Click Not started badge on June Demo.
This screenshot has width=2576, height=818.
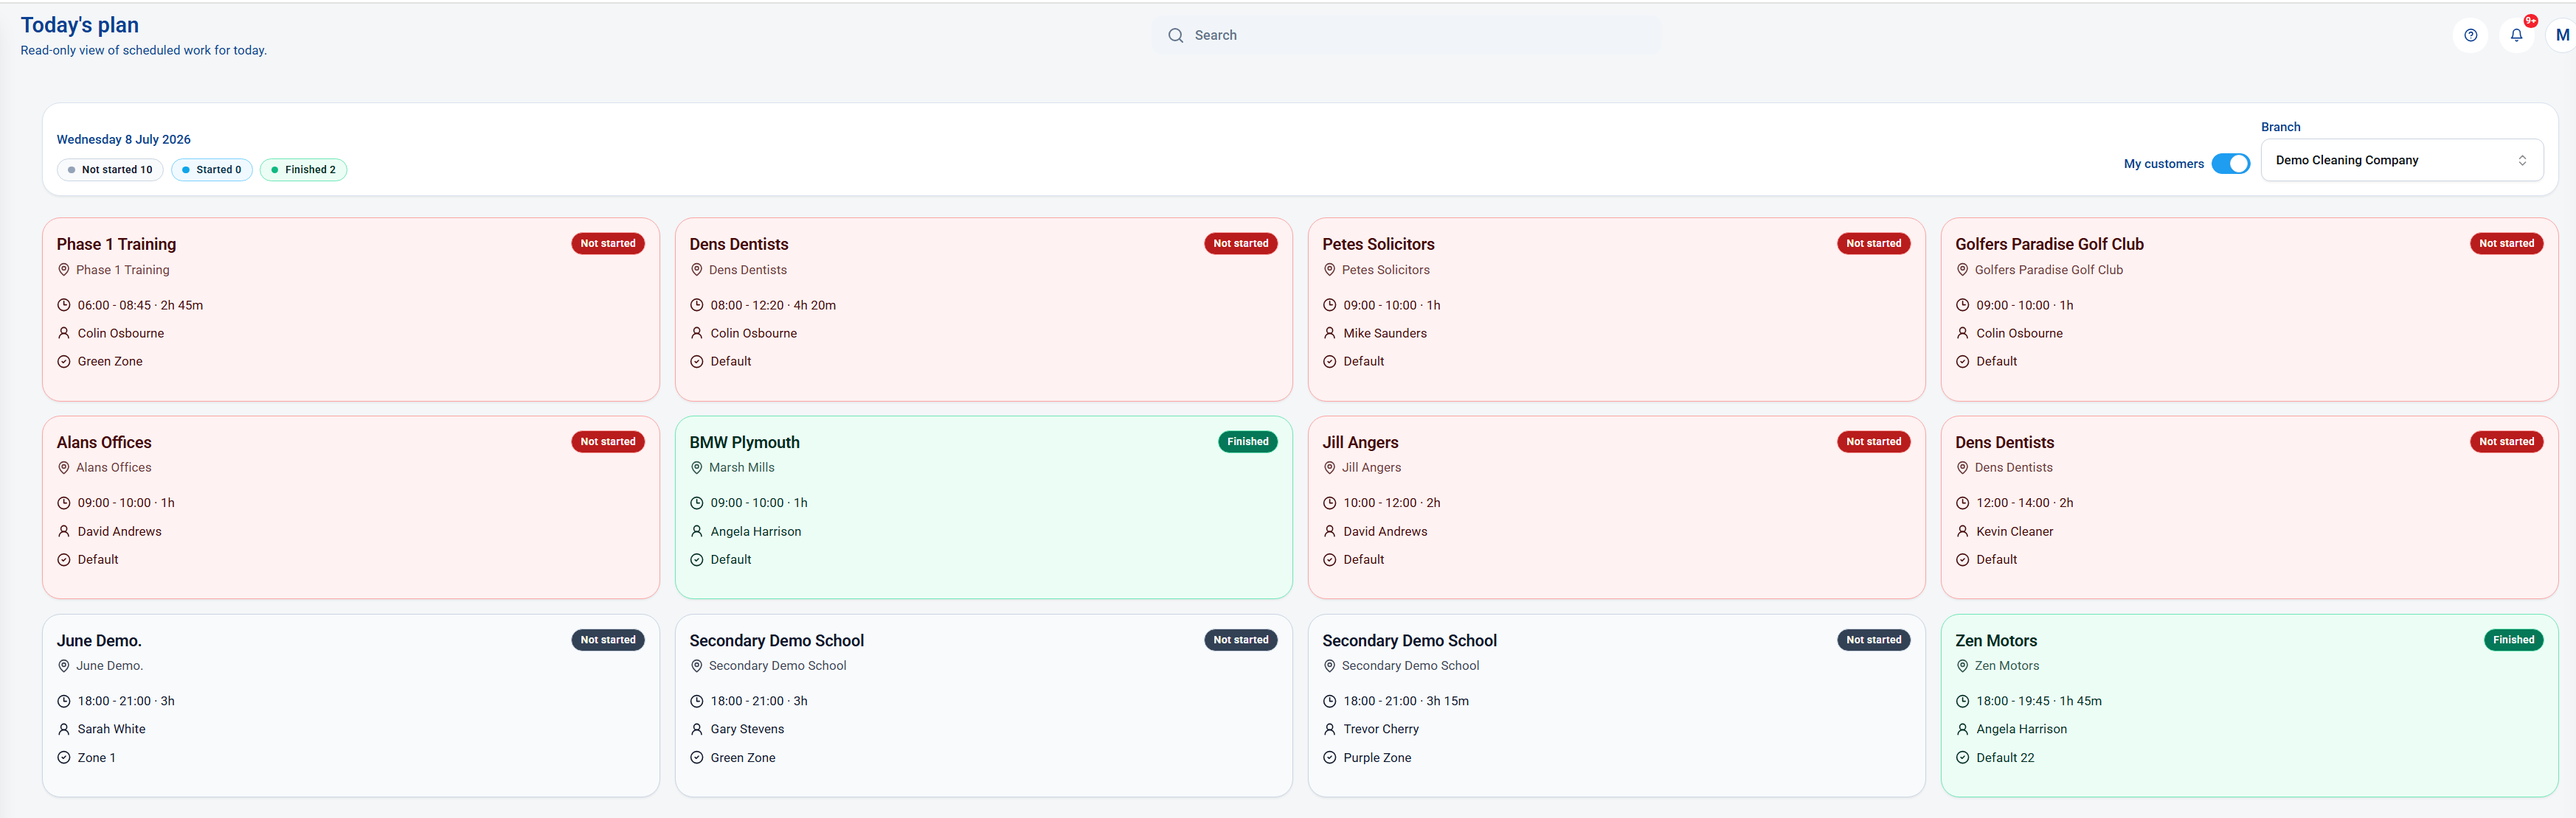[608, 640]
